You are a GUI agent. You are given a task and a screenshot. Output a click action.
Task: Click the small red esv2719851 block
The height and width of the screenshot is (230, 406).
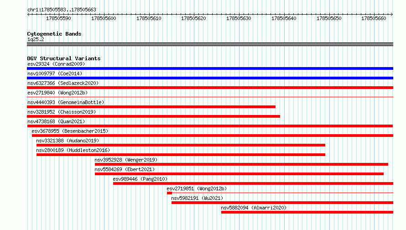point(170,193)
